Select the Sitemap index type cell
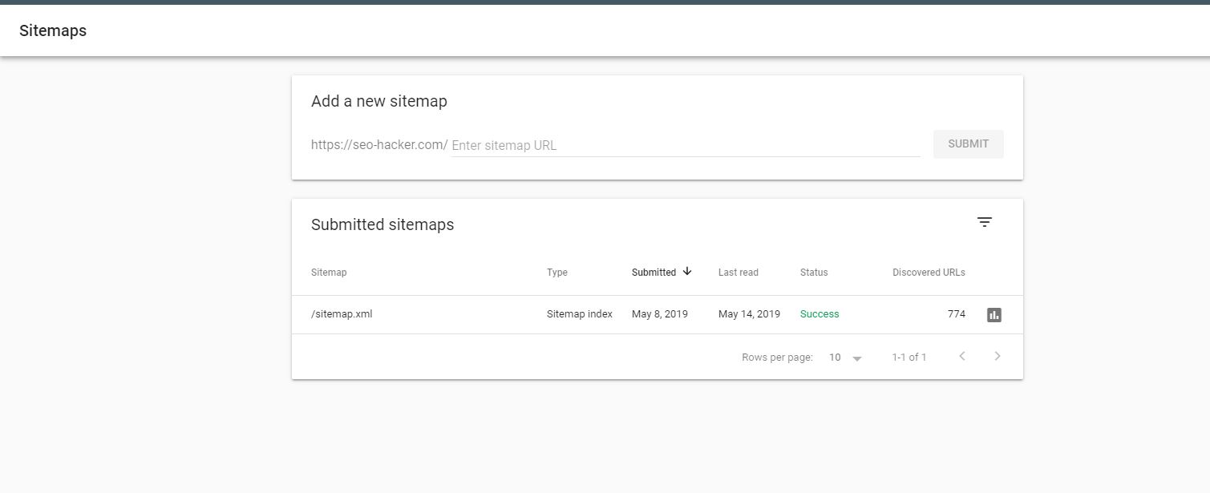Viewport: 1210px width, 493px height. [579, 314]
